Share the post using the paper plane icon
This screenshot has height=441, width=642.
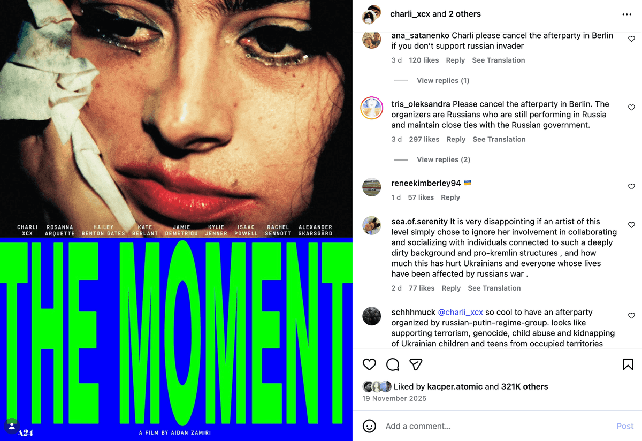(416, 364)
